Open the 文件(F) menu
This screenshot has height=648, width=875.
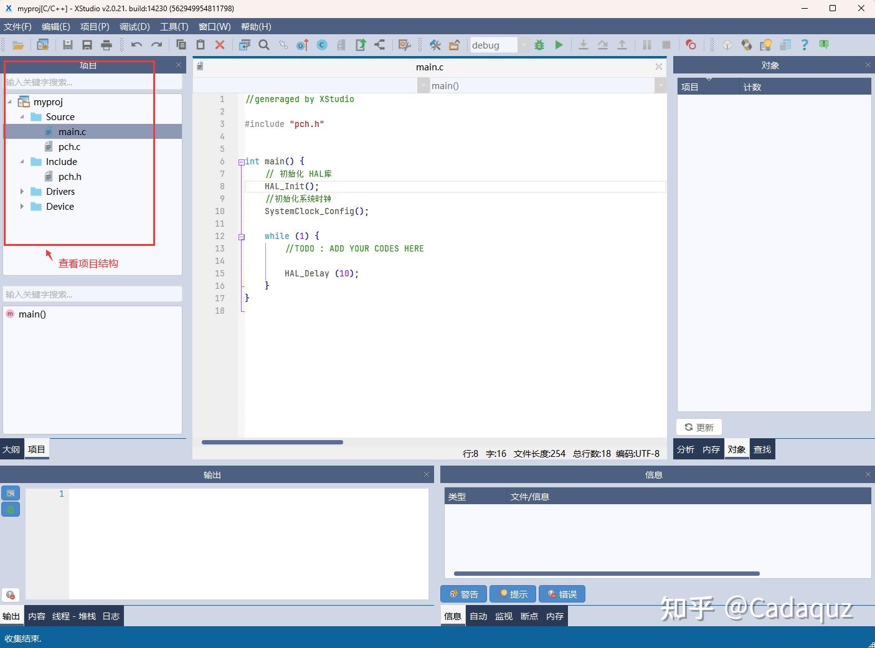[x=17, y=27]
